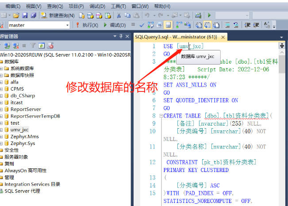Close the SQLQuery3.sql tab

point(223,37)
